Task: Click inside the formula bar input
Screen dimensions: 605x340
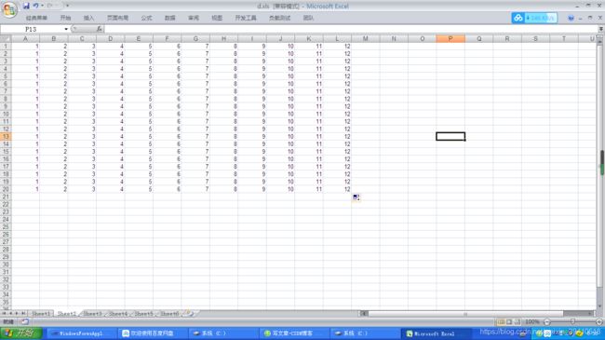Action: pos(351,29)
